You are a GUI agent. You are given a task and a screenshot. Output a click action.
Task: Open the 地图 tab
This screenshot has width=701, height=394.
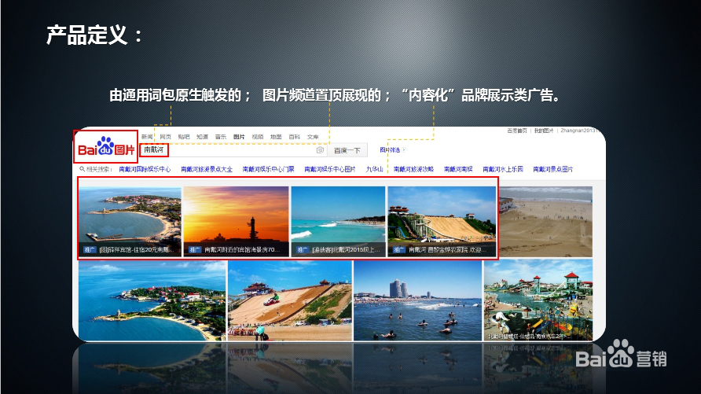[x=276, y=136]
